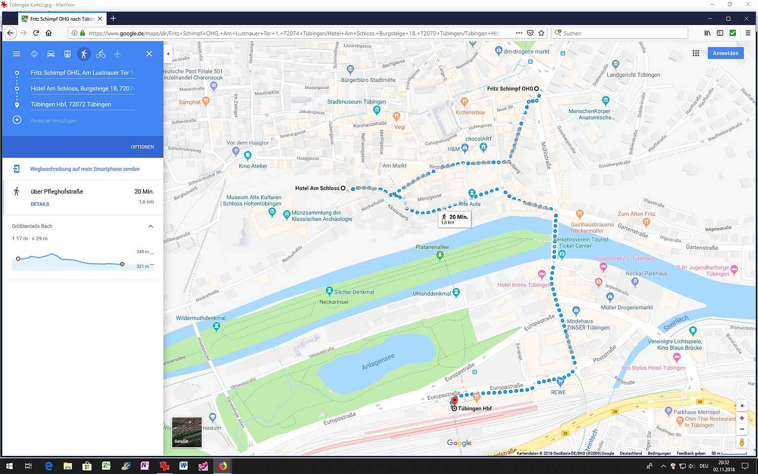Open the Windows notification center
Screen dimensions: 758x474
[x=745, y=466]
